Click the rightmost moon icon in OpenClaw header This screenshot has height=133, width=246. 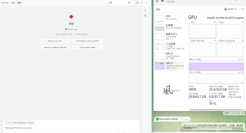pos(146,3)
